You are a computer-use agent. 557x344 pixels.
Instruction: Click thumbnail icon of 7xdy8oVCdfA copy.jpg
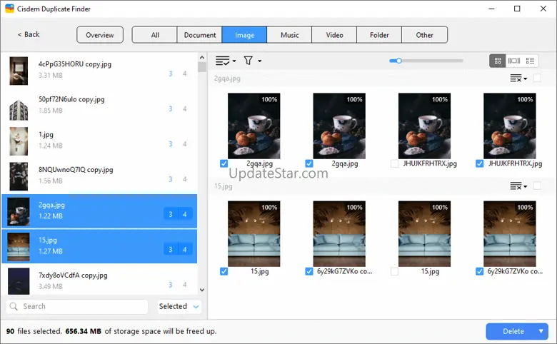click(x=19, y=281)
